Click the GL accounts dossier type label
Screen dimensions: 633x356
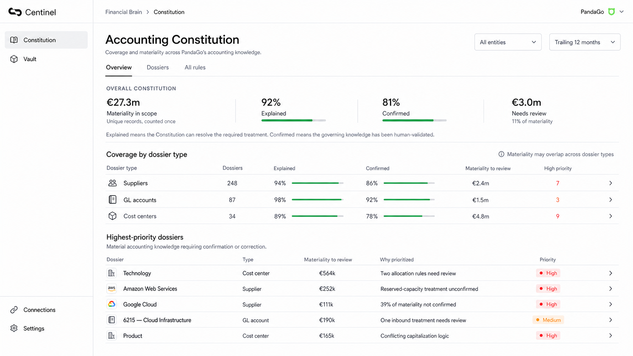pos(140,200)
